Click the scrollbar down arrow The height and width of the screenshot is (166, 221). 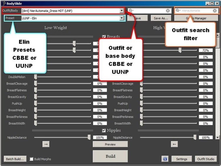point(217,137)
